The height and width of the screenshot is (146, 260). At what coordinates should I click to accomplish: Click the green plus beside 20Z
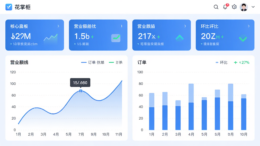click(222, 37)
